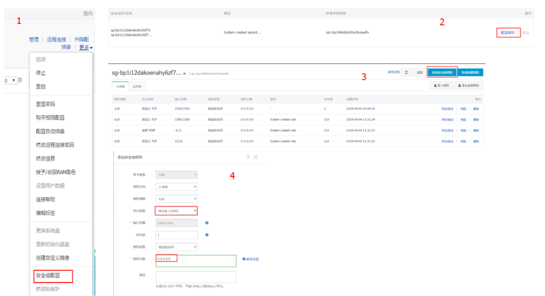
Task: Select 连接帮助 menu entry
Action: click(46, 199)
